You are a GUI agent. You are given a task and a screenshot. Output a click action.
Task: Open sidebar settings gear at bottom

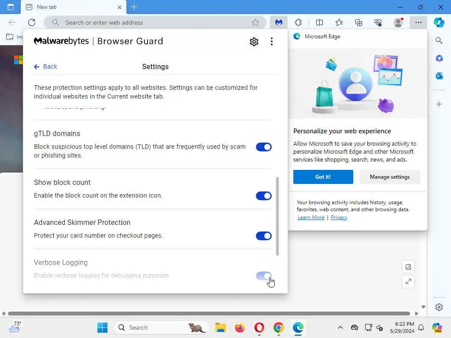click(439, 307)
